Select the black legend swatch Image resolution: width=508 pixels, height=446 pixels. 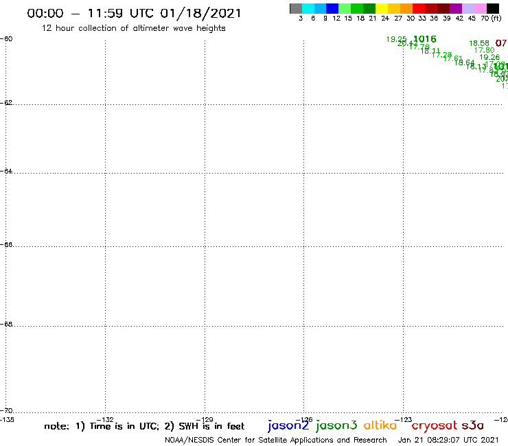[x=493, y=8]
